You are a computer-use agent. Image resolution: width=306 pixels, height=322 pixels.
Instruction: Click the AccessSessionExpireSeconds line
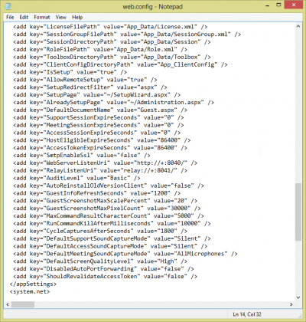[96, 133]
